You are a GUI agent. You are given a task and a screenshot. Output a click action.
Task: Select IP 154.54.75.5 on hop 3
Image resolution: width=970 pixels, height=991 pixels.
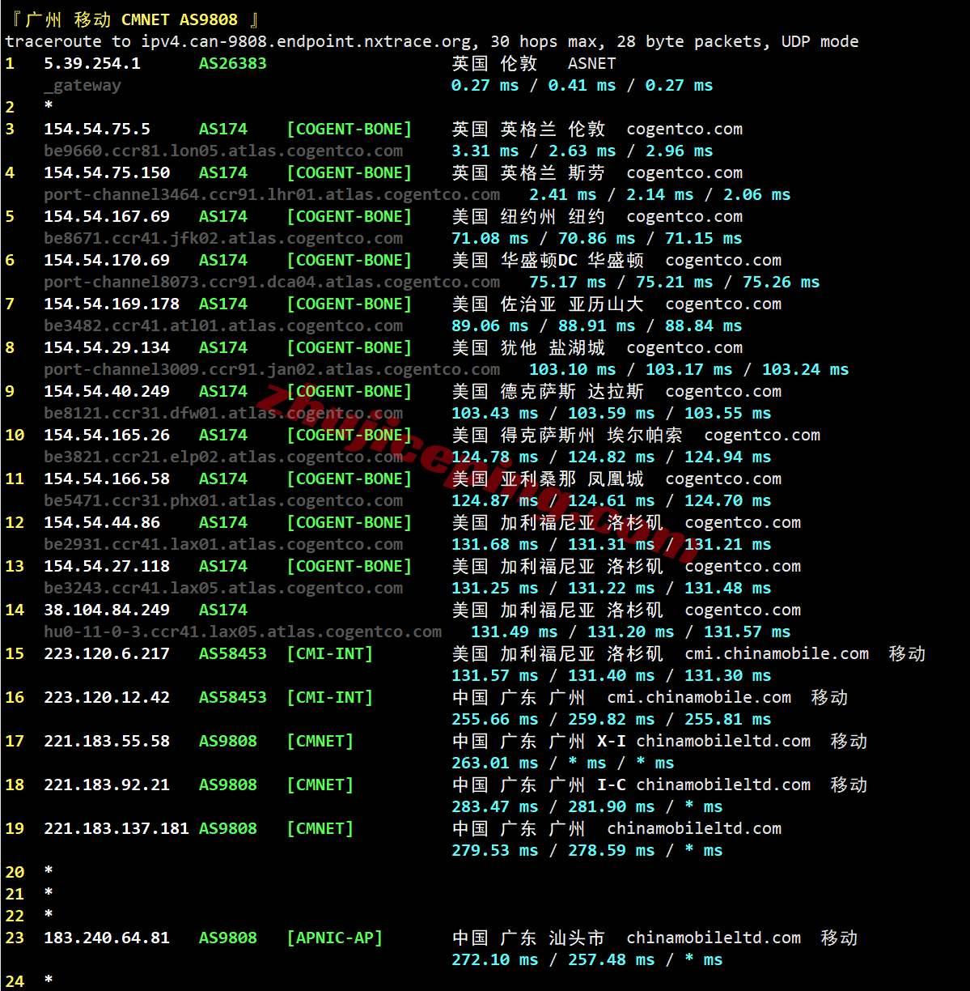coord(97,129)
